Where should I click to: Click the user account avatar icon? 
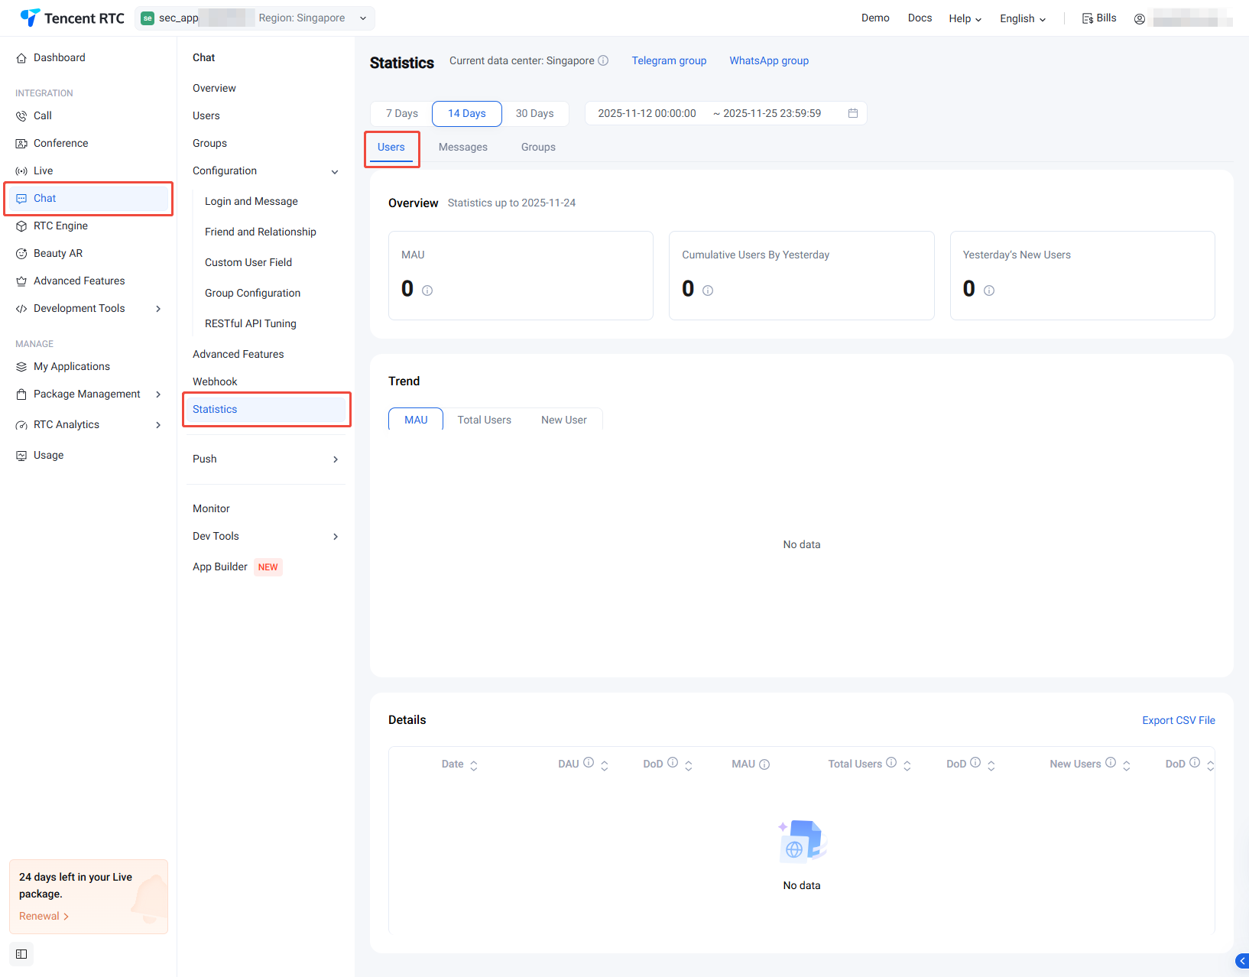click(x=1139, y=19)
